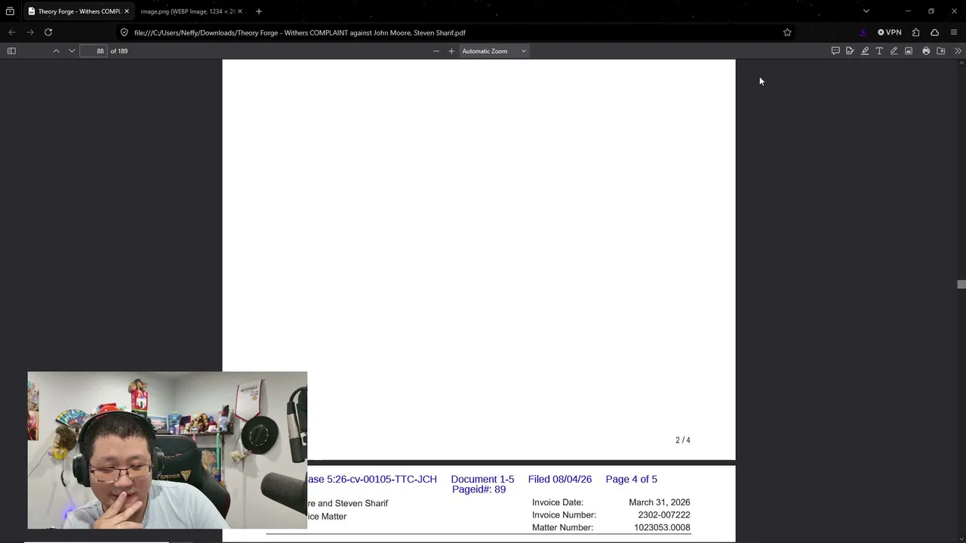The height and width of the screenshot is (543, 966).
Task: Open the recent browsing history icon
Action: tap(10, 11)
